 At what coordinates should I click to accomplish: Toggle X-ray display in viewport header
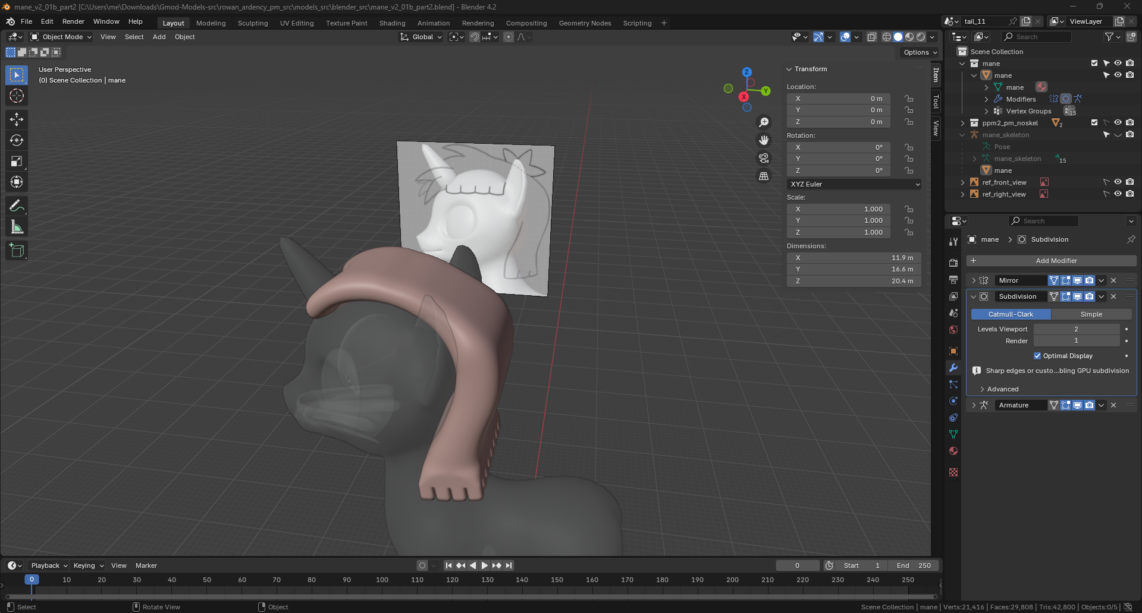tap(871, 37)
